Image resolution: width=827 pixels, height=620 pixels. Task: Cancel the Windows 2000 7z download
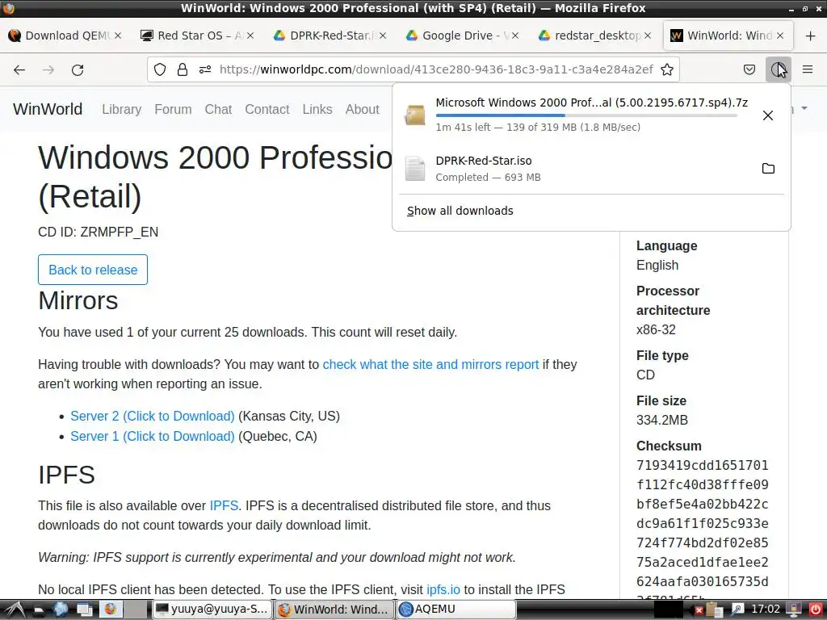point(768,115)
